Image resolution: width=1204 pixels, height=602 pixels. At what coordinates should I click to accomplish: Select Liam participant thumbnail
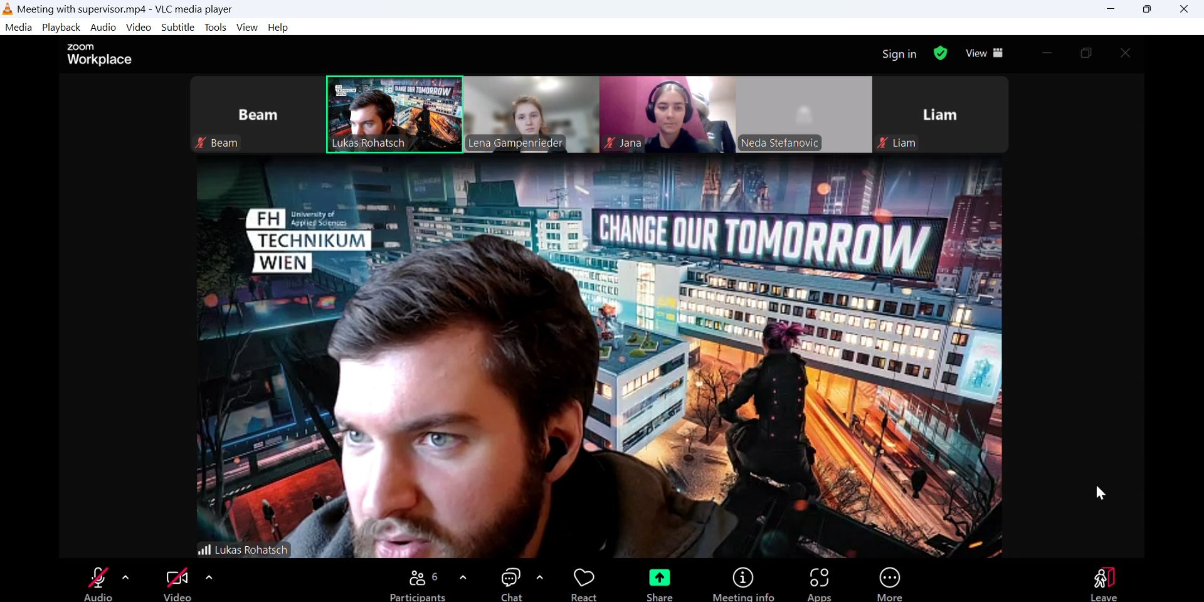pos(941,115)
